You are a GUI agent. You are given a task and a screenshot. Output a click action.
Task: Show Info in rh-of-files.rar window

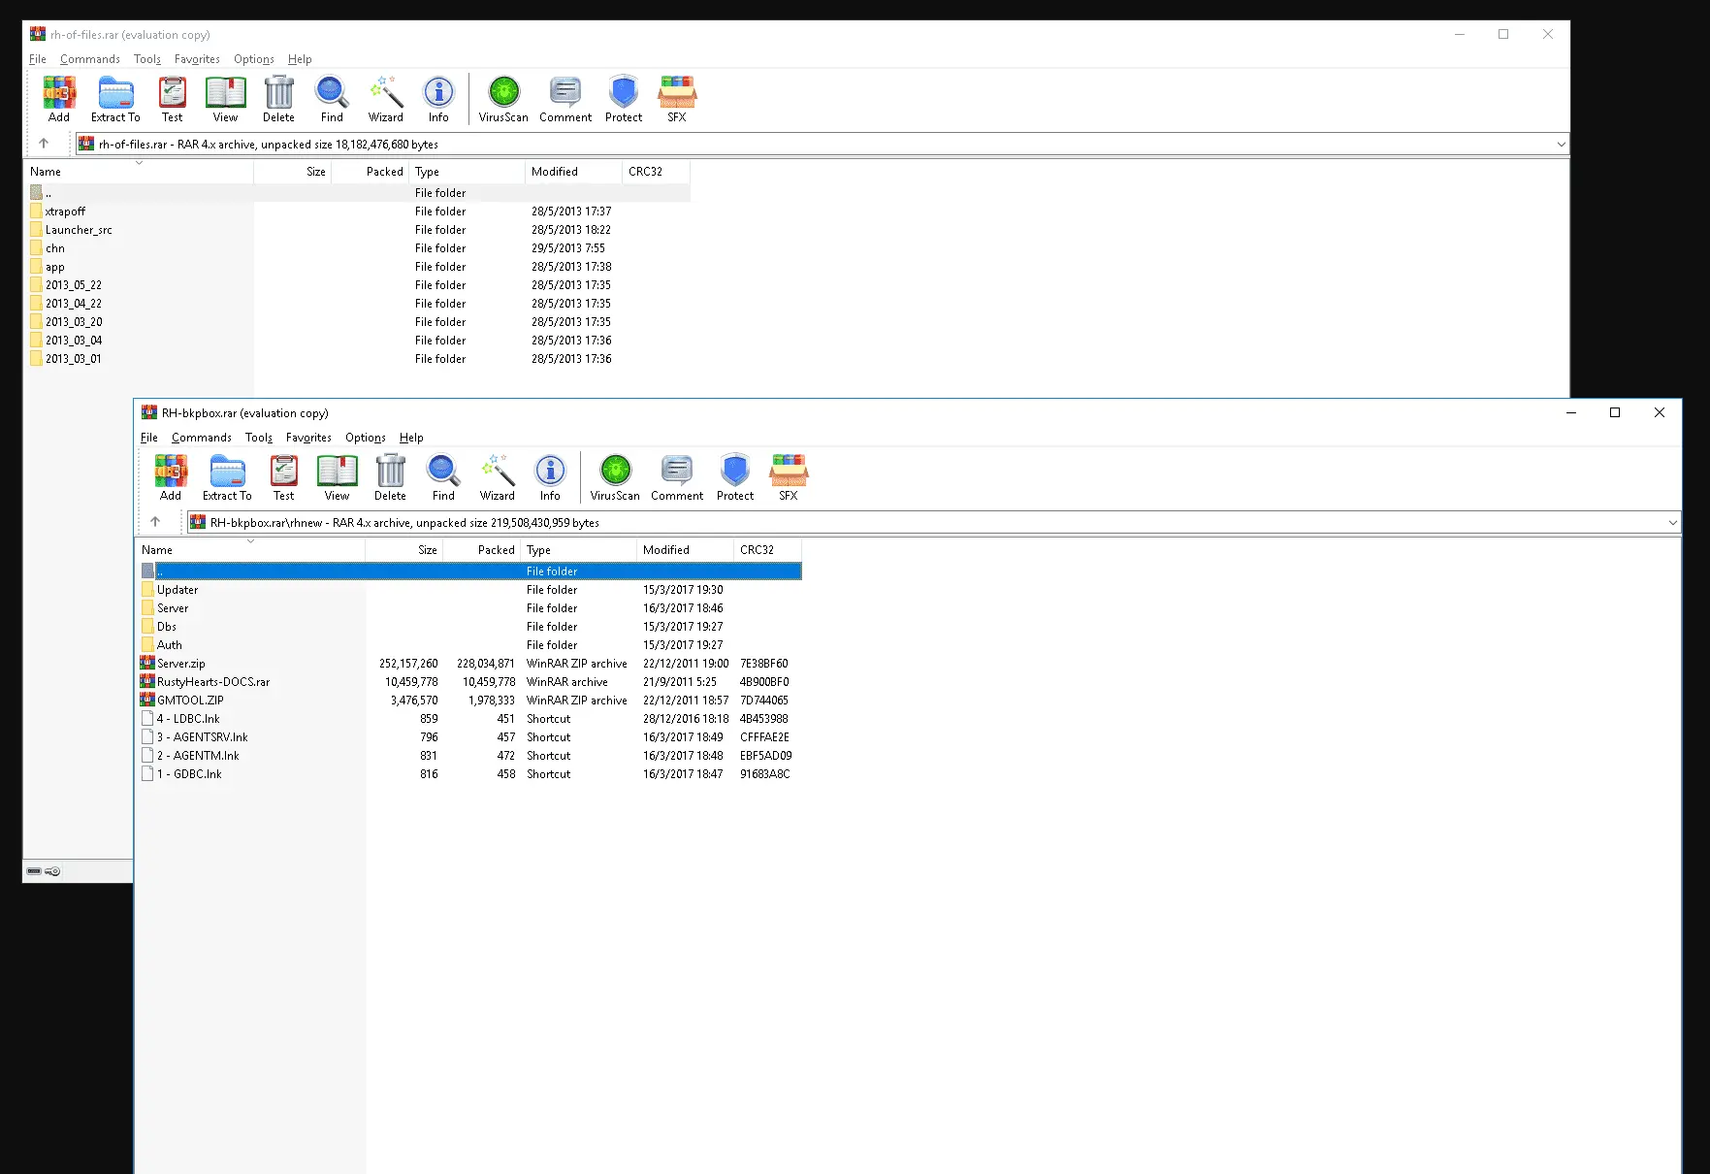tap(438, 99)
